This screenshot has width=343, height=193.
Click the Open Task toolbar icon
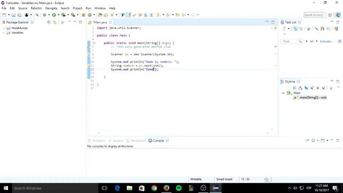pyautogui.click(x=106, y=15)
